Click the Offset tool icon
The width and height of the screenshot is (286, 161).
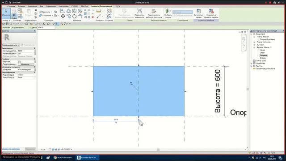[x=68, y=11]
